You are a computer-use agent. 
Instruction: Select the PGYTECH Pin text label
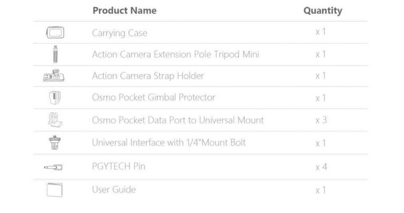tap(118, 166)
